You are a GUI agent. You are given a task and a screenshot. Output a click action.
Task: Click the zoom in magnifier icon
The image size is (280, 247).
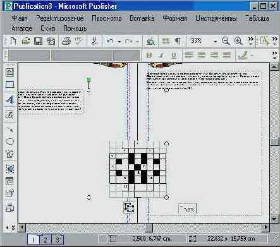pos(238,40)
